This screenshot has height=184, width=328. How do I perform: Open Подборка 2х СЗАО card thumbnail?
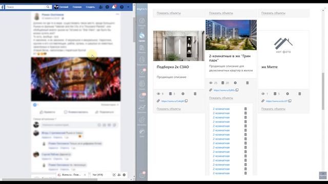pyautogui.click(x=179, y=46)
